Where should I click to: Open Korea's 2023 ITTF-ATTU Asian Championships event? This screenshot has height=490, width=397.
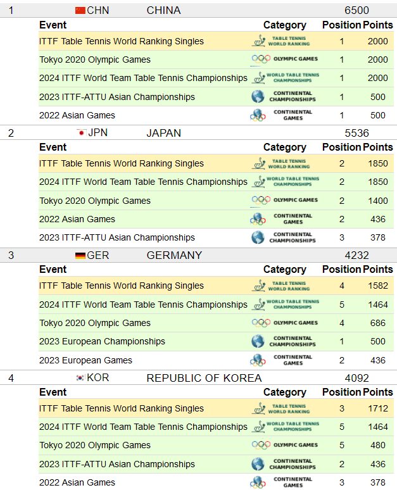[x=117, y=464]
